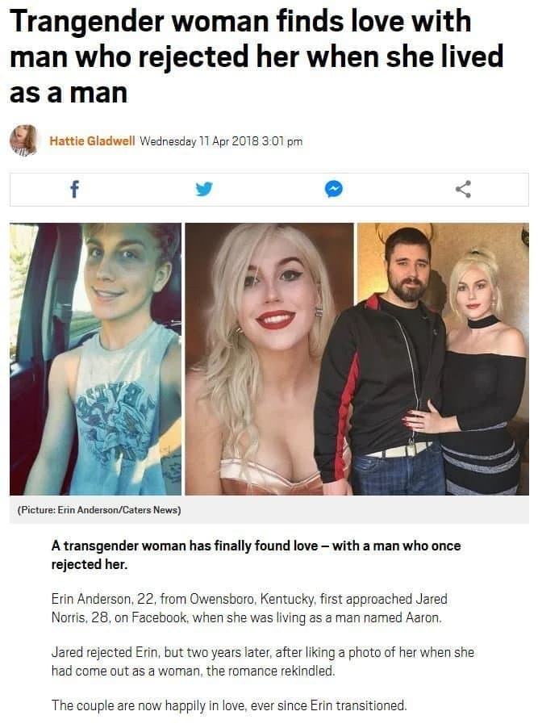Screen dimensions: 538x728
Task: Click the article headline text
Action: coord(256,56)
